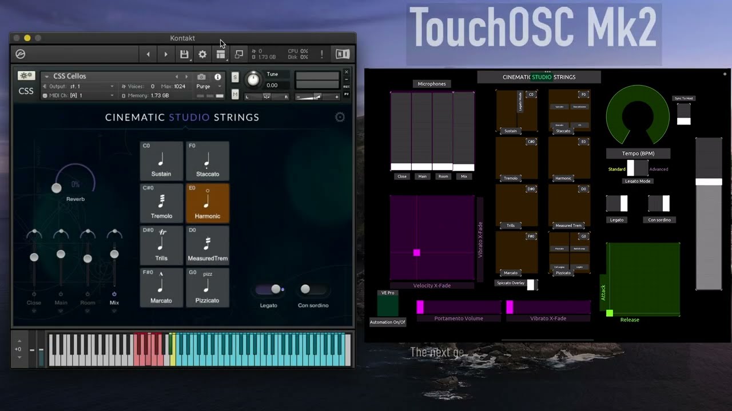Click Harmonic tile in TouchOSC panel
This screenshot has height=411, width=732.
(569, 159)
